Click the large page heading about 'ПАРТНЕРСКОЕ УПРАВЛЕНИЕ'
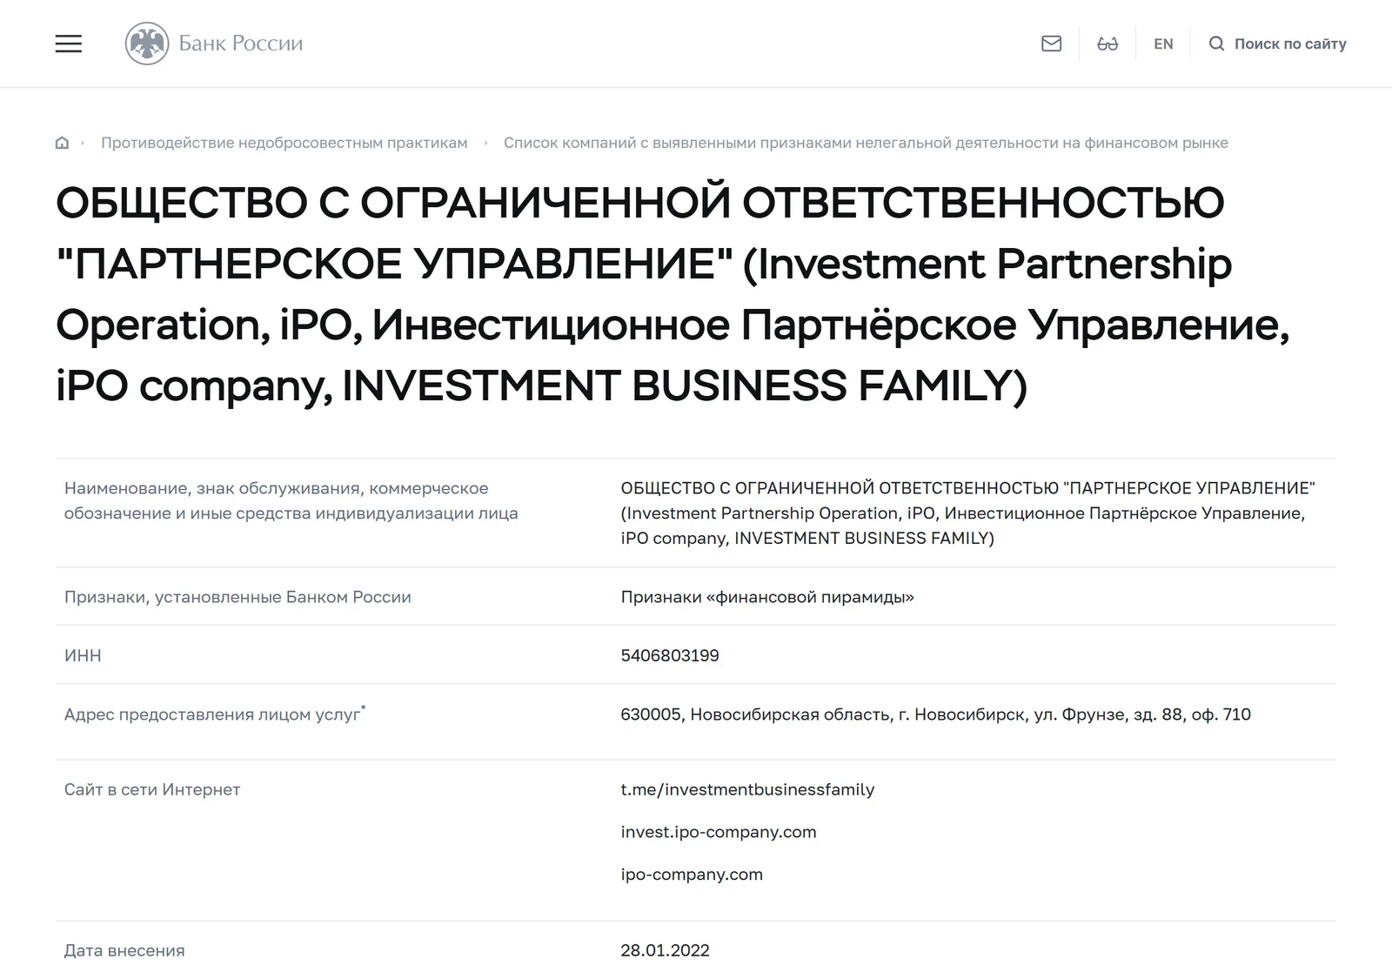Screen dimensions: 1392x979 (673, 294)
